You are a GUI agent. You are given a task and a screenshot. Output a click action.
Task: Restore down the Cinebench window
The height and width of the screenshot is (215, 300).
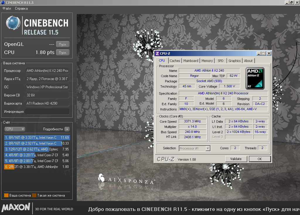click(x=292, y=2)
